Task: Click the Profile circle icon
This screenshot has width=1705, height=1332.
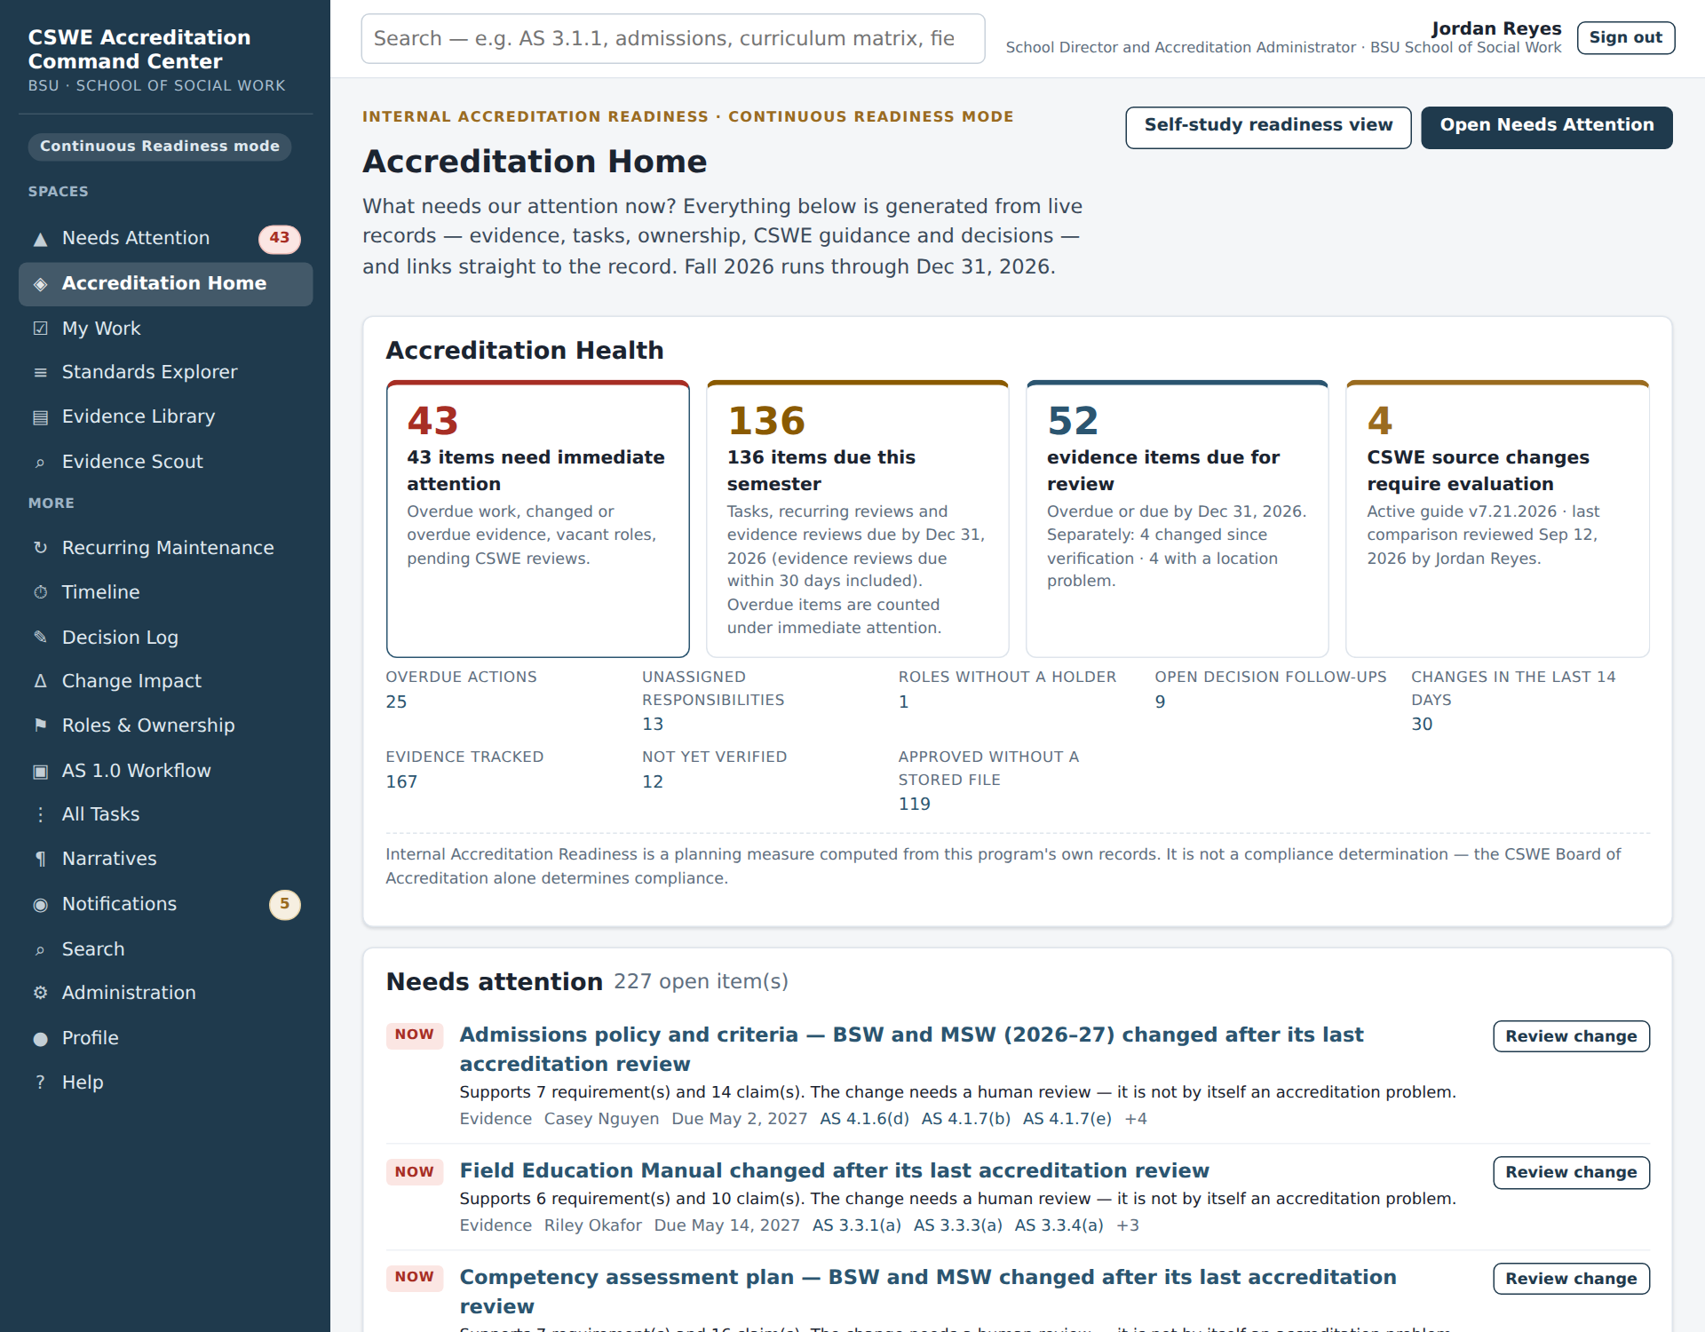Action: point(40,1038)
